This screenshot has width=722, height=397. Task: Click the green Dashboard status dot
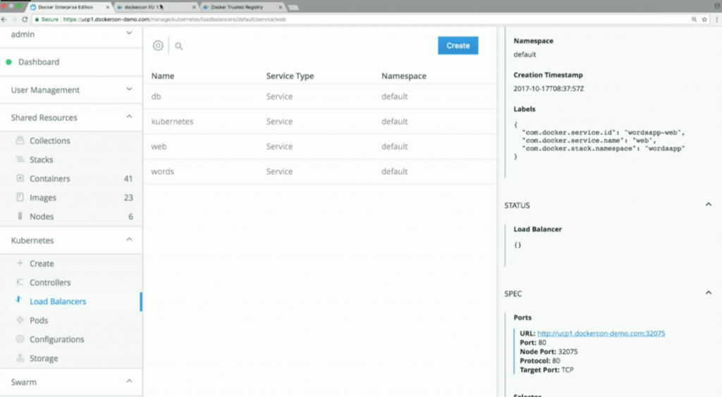[8, 62]
